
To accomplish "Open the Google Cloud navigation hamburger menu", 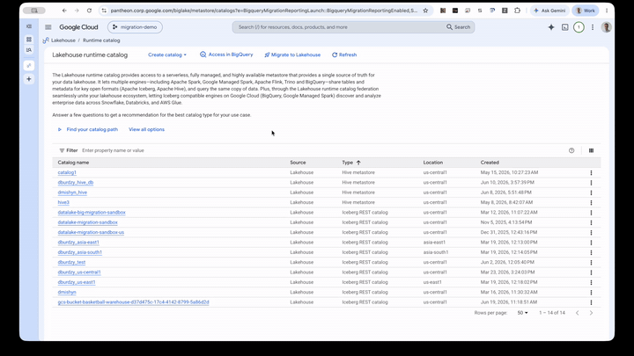I will [48, 27].
